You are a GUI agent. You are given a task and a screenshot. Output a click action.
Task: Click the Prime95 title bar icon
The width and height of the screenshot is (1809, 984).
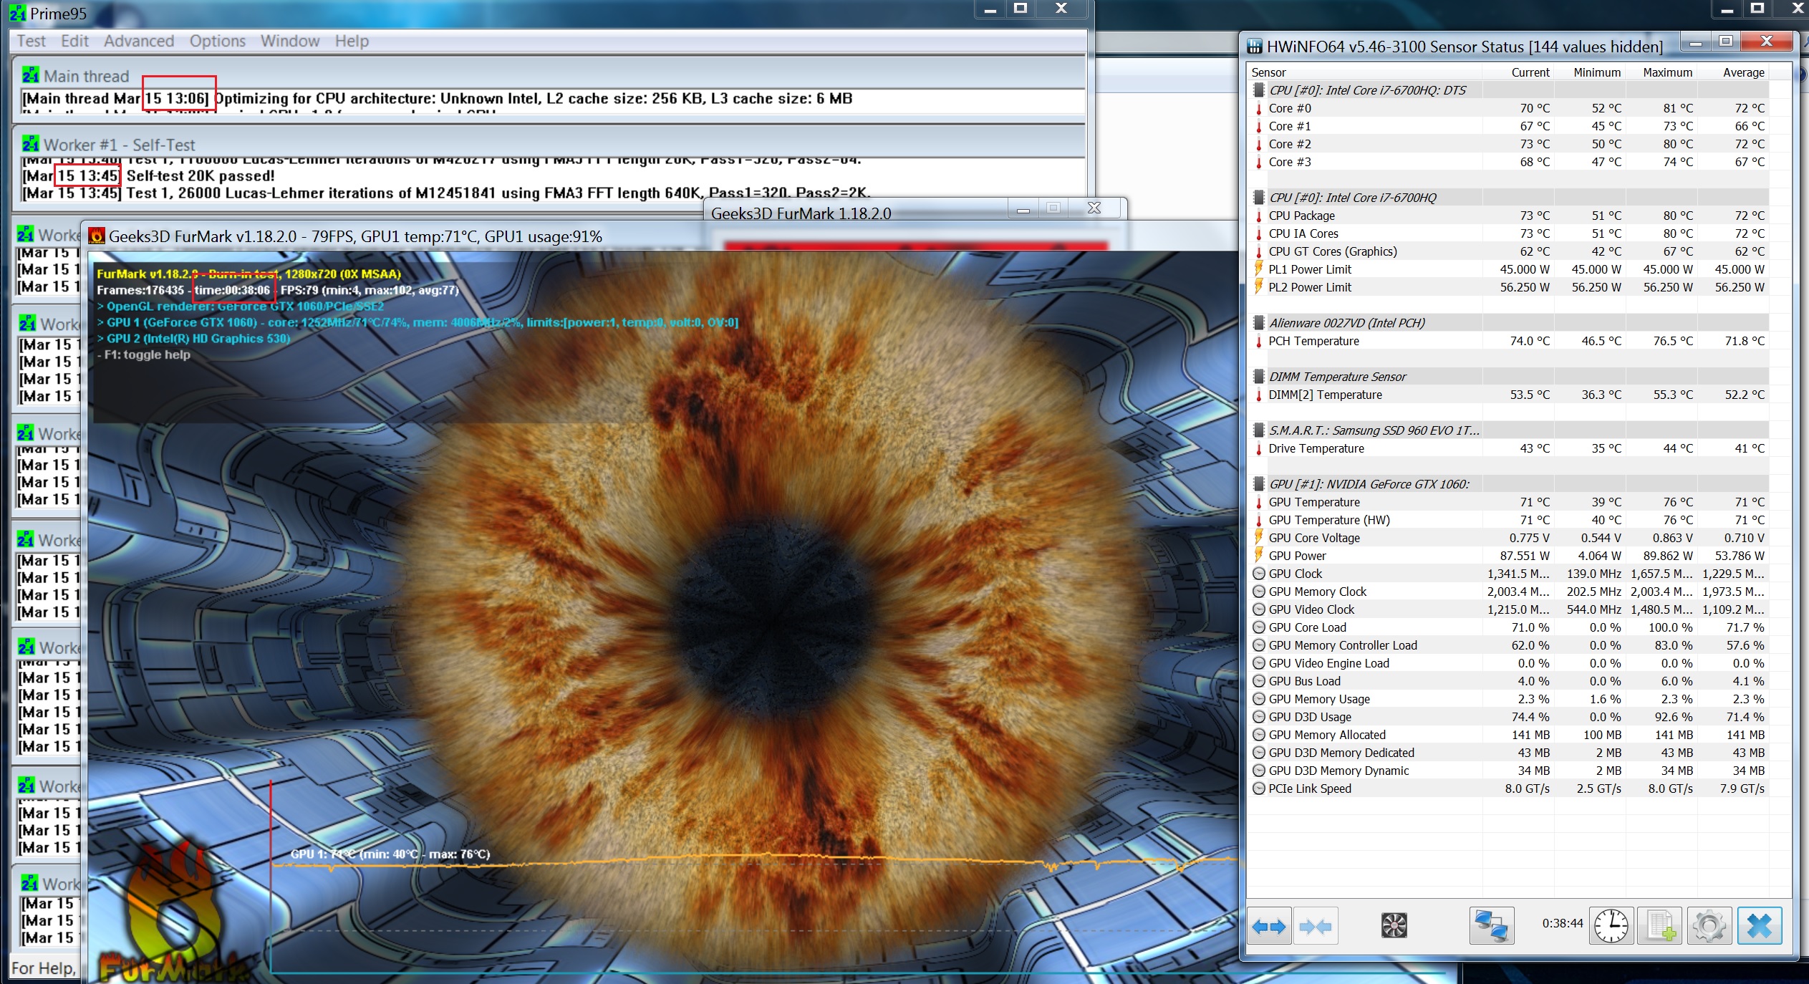click(17, 14)
